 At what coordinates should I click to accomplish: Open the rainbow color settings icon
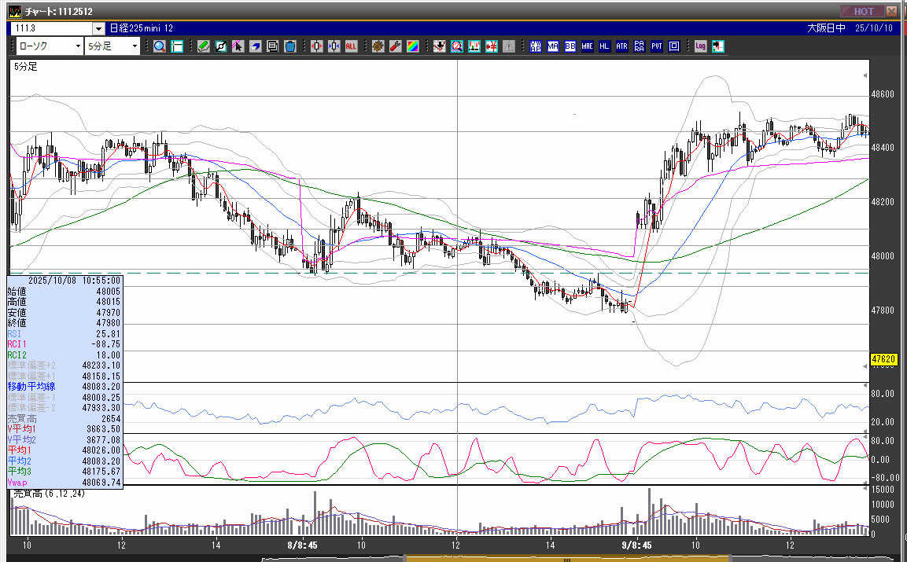(412, 46)
